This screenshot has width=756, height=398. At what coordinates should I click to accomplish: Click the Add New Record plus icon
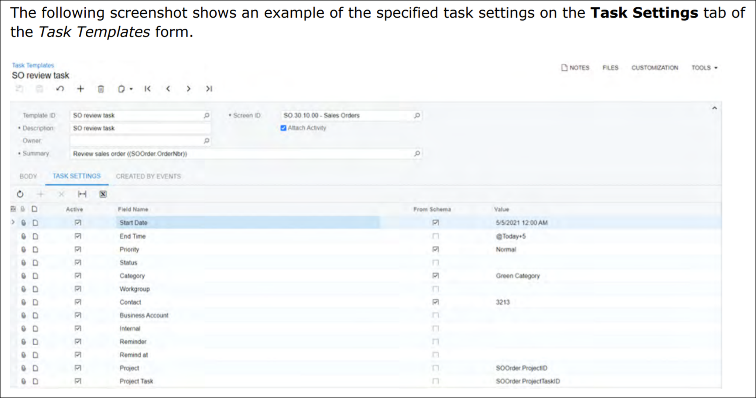[x=81, y=89]
